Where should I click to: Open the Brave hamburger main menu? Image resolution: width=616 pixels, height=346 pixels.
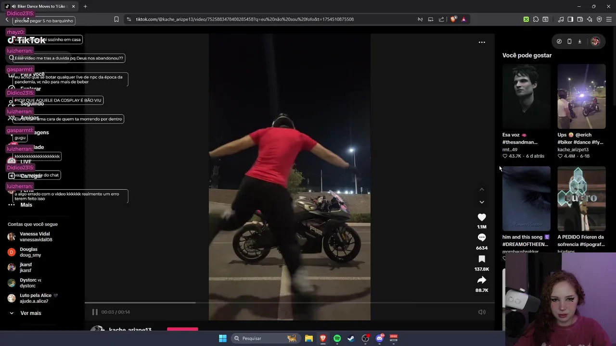[609, 19]
